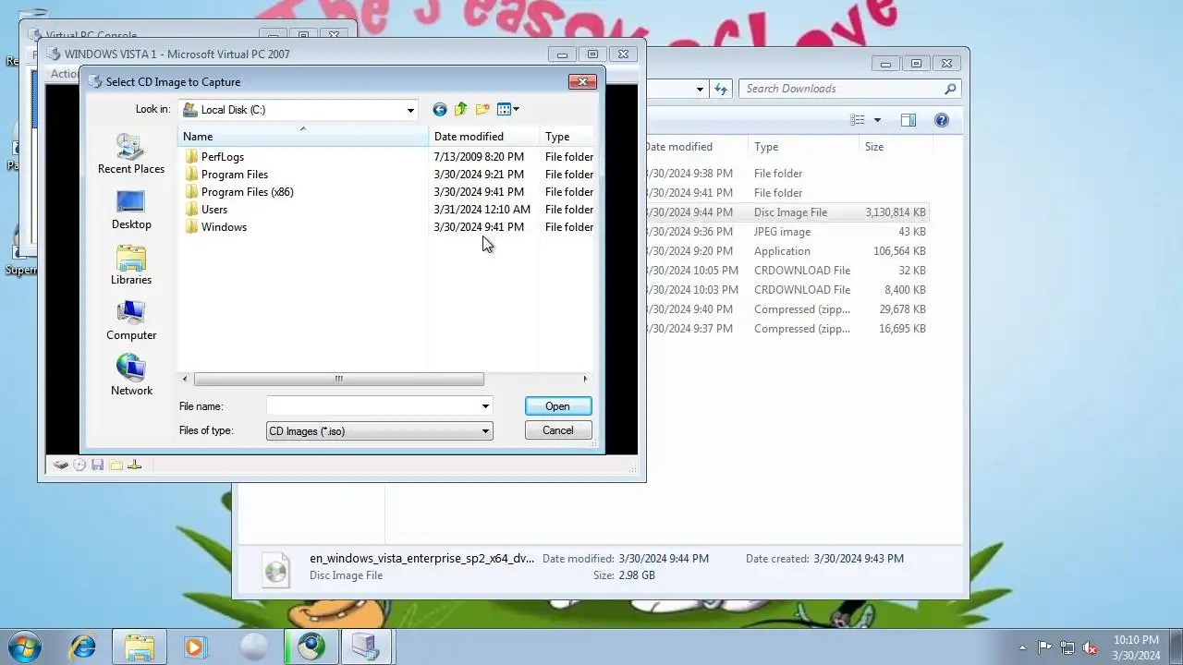Open the Windows Start menu

[x=25, y=647]
